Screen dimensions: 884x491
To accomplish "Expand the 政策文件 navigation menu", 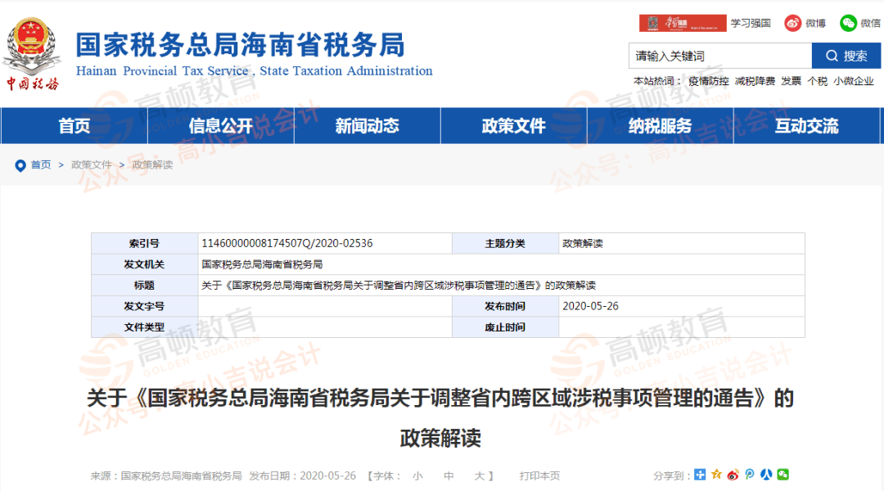I will click(x=513, y=126).
